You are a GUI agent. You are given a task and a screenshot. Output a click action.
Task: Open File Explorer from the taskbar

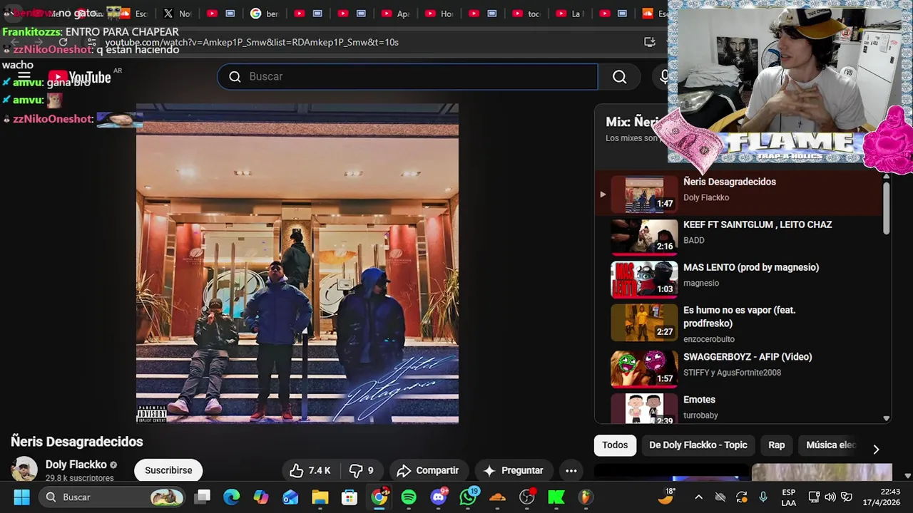click(x=320, y=497)
